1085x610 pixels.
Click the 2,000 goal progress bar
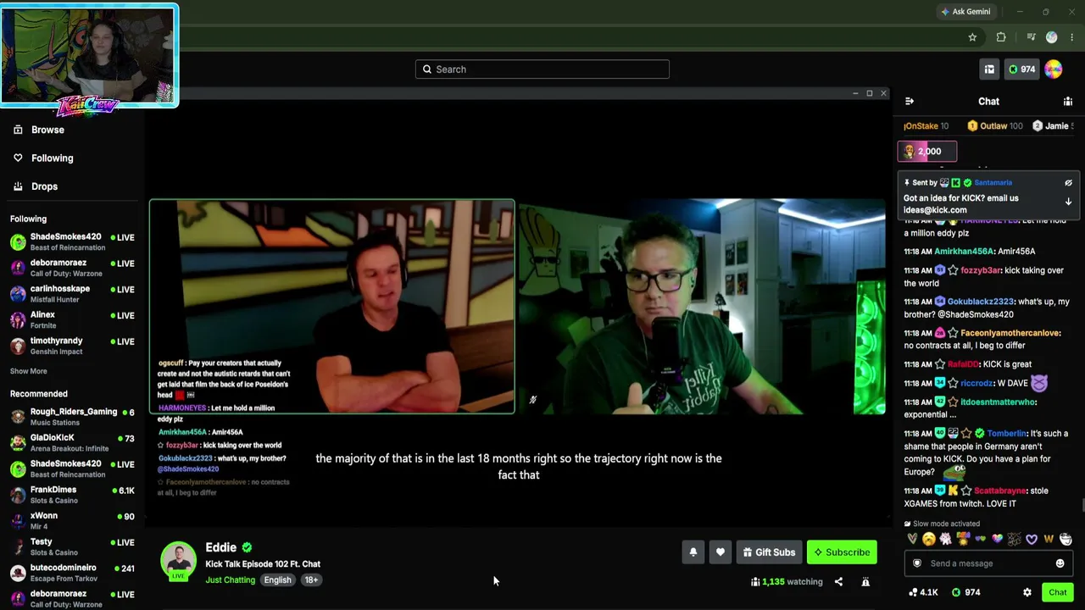(927, 152)
